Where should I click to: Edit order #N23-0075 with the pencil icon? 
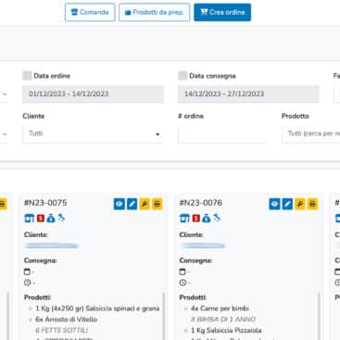[132, 204]
